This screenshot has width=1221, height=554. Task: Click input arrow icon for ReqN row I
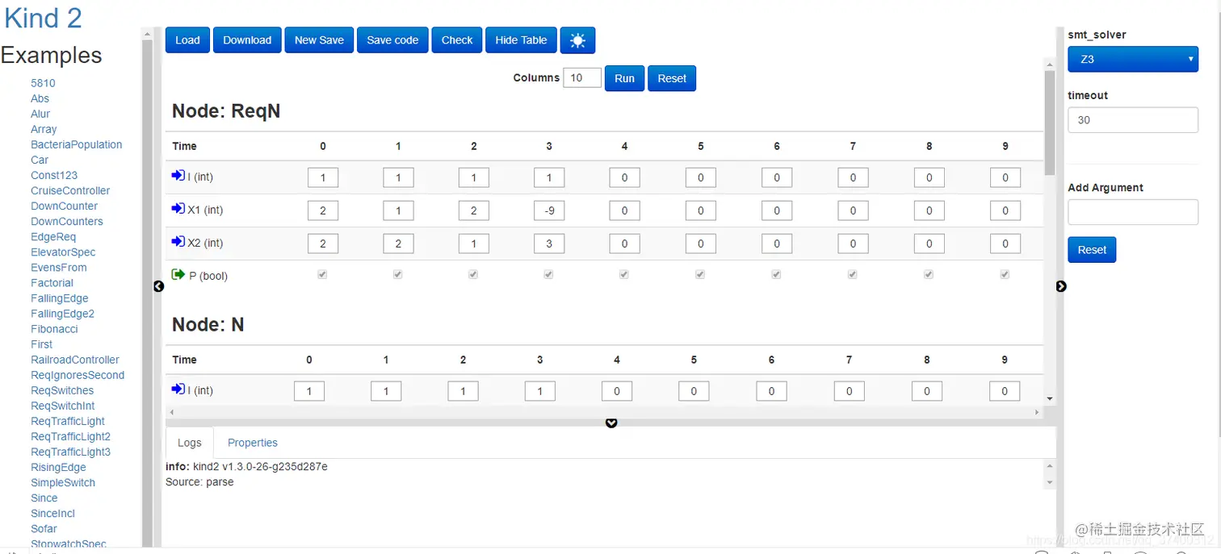178,176
